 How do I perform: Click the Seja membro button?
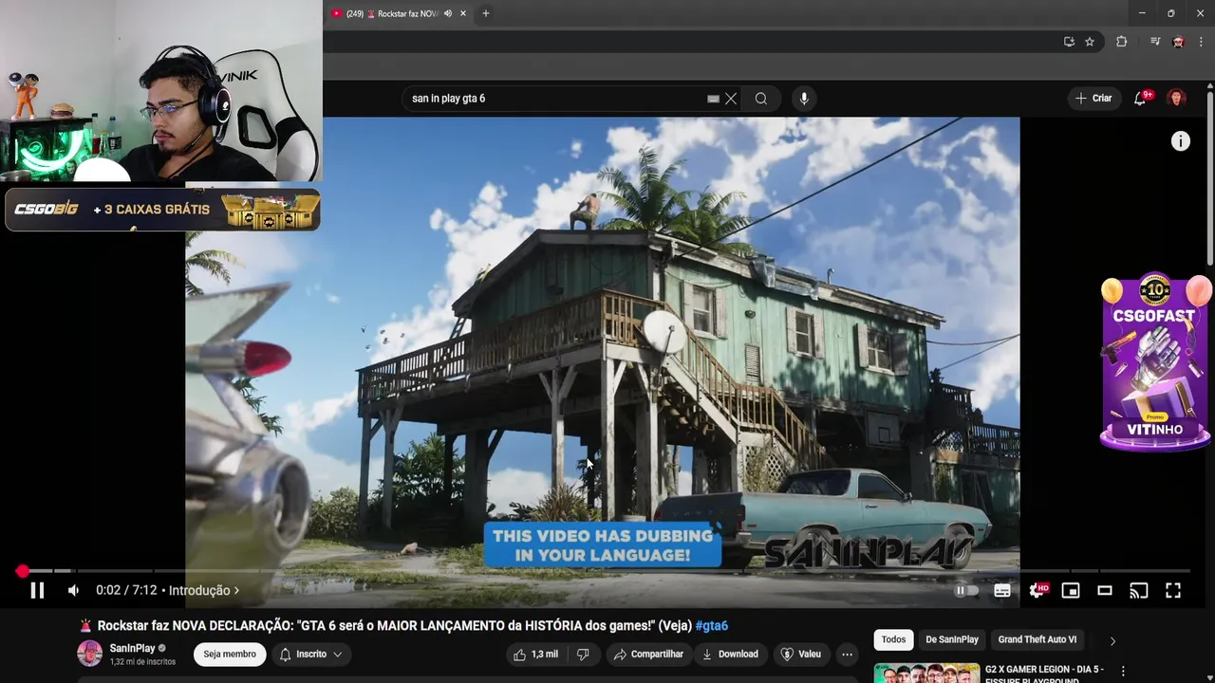230,654
